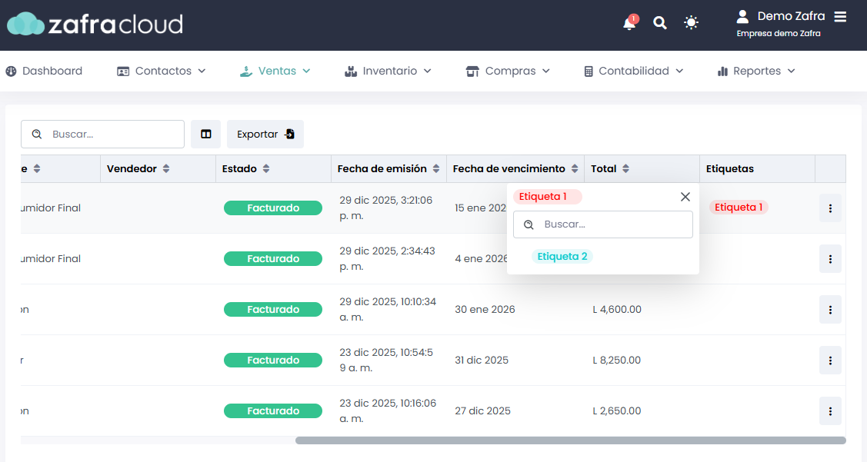Expand the Ventas chevron
The width and height of the screenshot is (867, 462).
pos(306,71)
